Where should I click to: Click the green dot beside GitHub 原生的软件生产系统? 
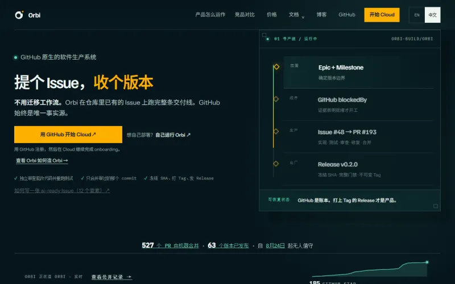16,57
